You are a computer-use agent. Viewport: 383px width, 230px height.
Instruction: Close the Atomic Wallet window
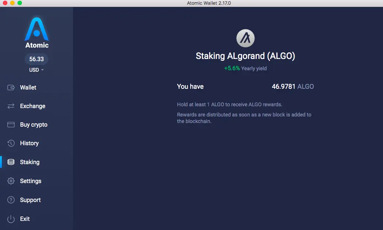(5, 3)
